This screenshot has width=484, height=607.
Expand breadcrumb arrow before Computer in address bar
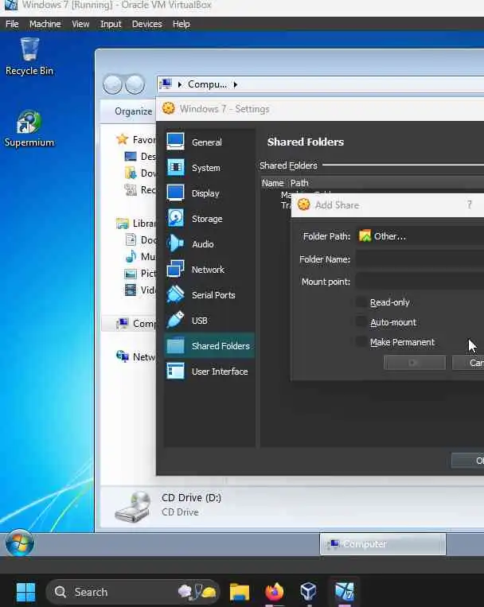pyautogui.click(x=179, y=84)
